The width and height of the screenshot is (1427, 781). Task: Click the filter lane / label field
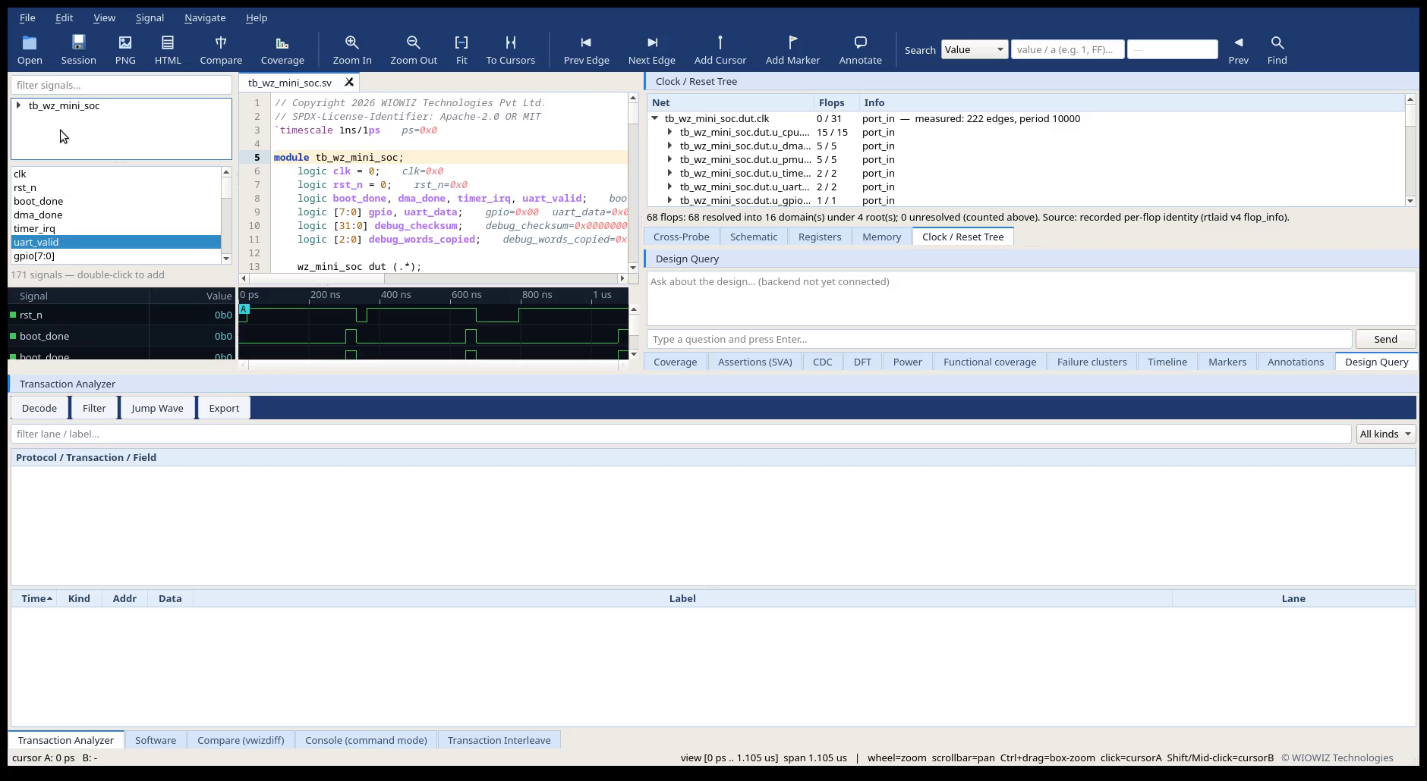click(681, 434)
